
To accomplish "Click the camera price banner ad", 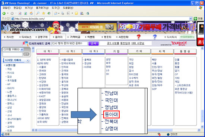I will point(97,27).
